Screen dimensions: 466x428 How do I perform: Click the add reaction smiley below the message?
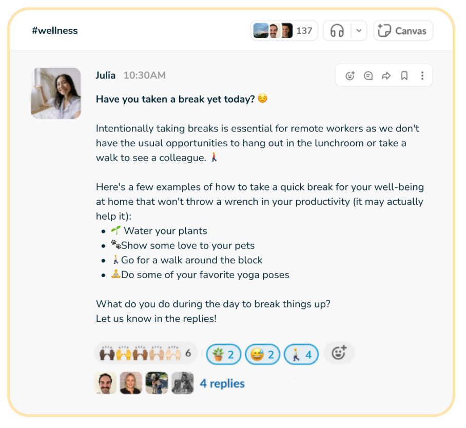pyautogui.click(x=339, y=354)
